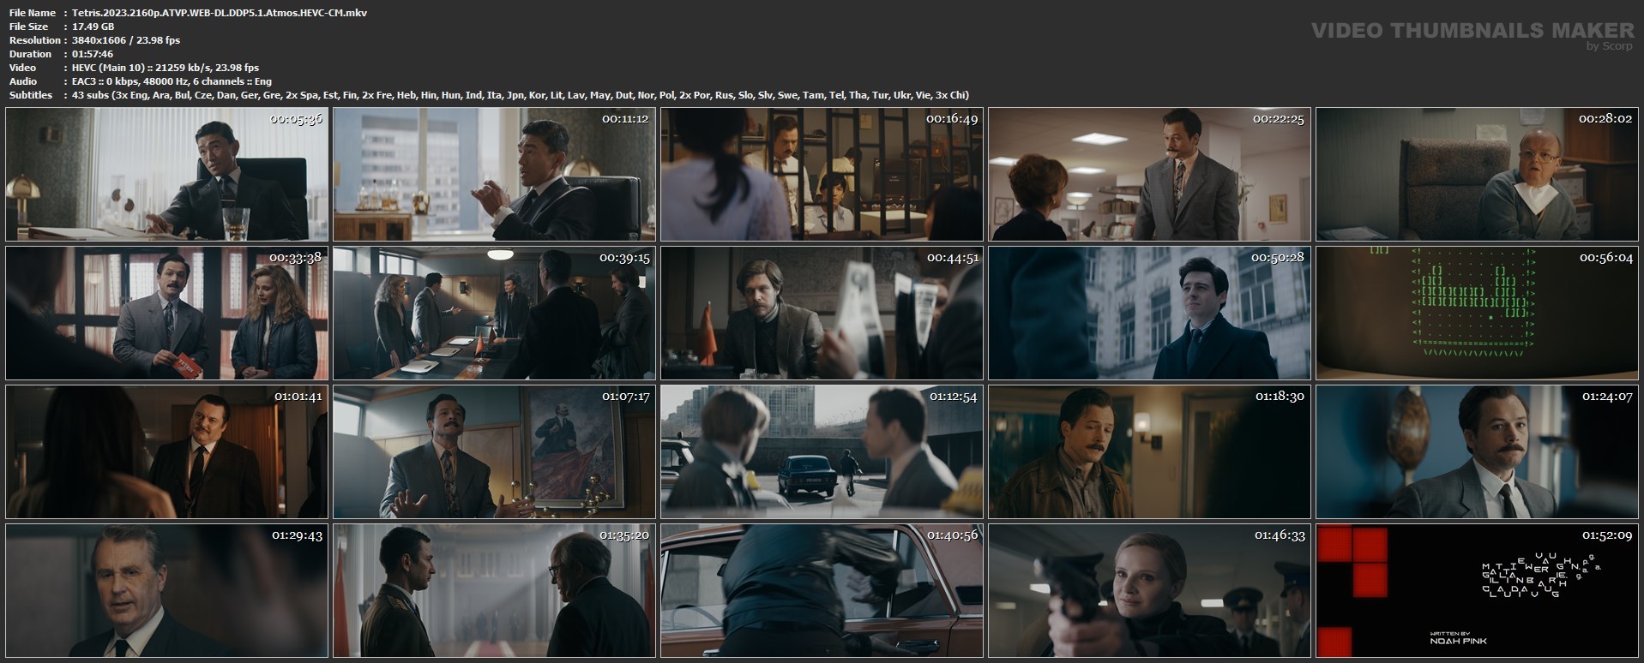Select the thumbnail at 01:40:56
The height and width of the screenshot is (663, 1644).
coord(822,591)
